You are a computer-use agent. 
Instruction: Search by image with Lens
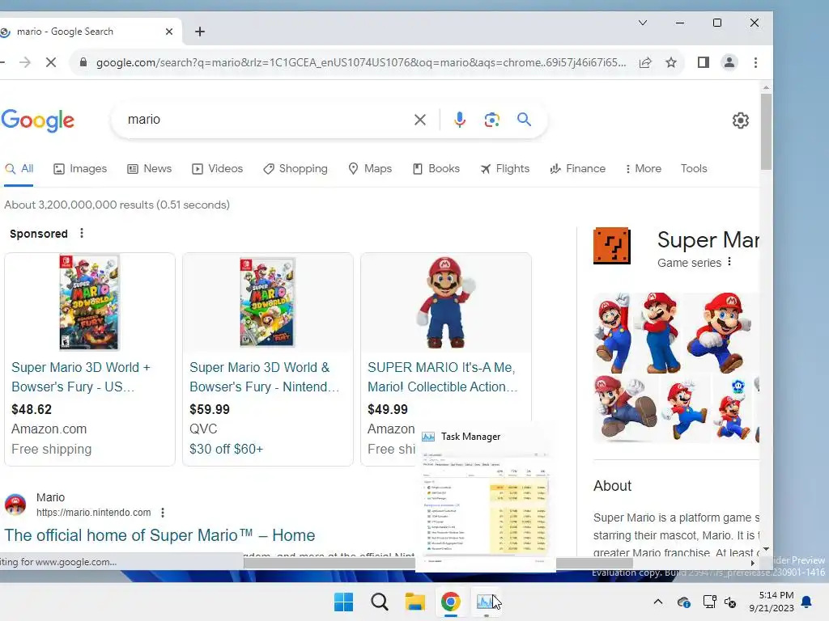point(491,120)
